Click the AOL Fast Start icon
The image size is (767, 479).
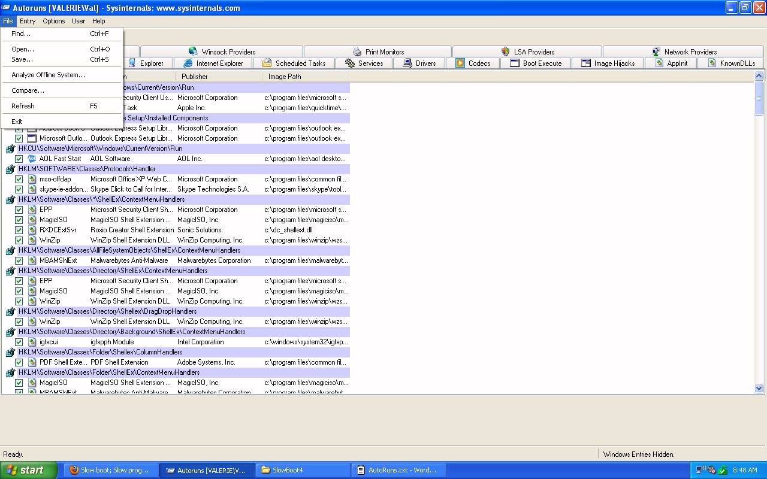click(32, 159)
